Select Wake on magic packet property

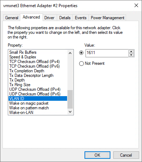tap(29, 103)
